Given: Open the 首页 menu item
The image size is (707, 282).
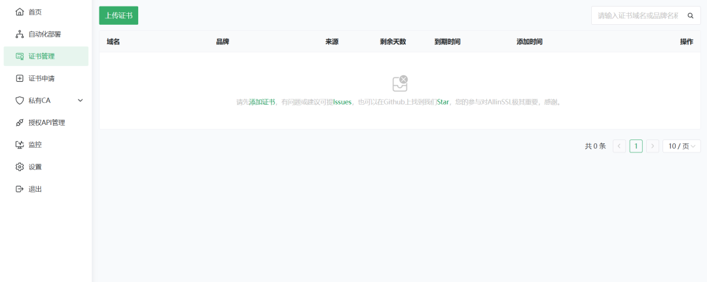Looking at the screenshot, I should coord(46,12).
